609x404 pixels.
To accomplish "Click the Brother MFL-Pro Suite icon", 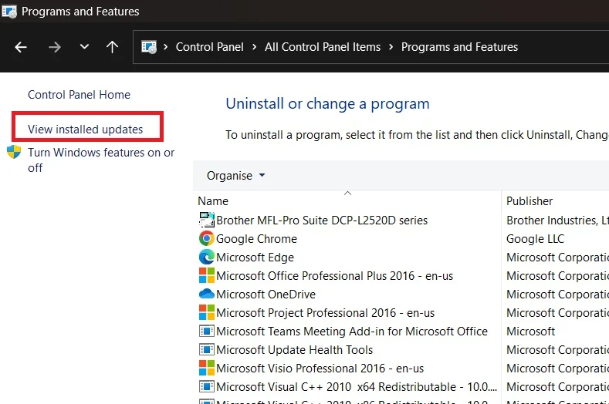I will coord(206,221).
